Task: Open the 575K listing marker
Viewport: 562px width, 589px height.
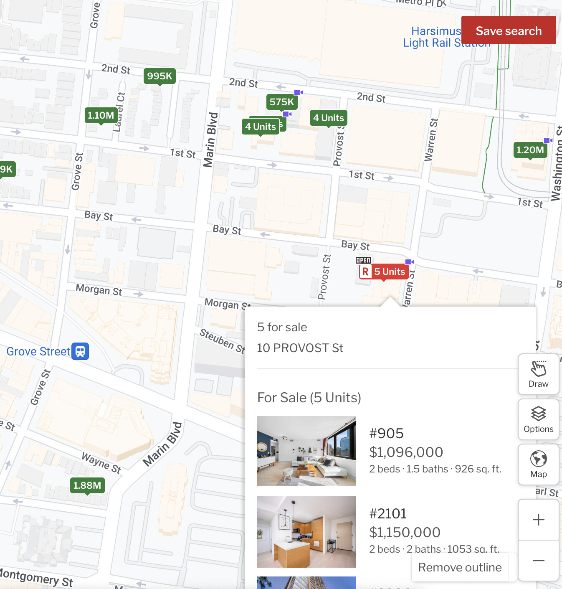Action: point(282,102)
